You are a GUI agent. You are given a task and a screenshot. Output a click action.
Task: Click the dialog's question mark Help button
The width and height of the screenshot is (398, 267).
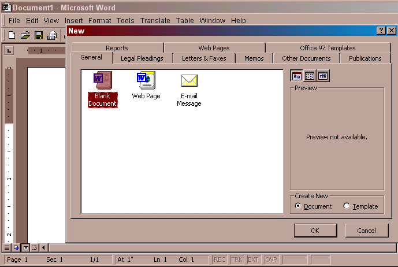pyautogui.click(x=381, y=31)
